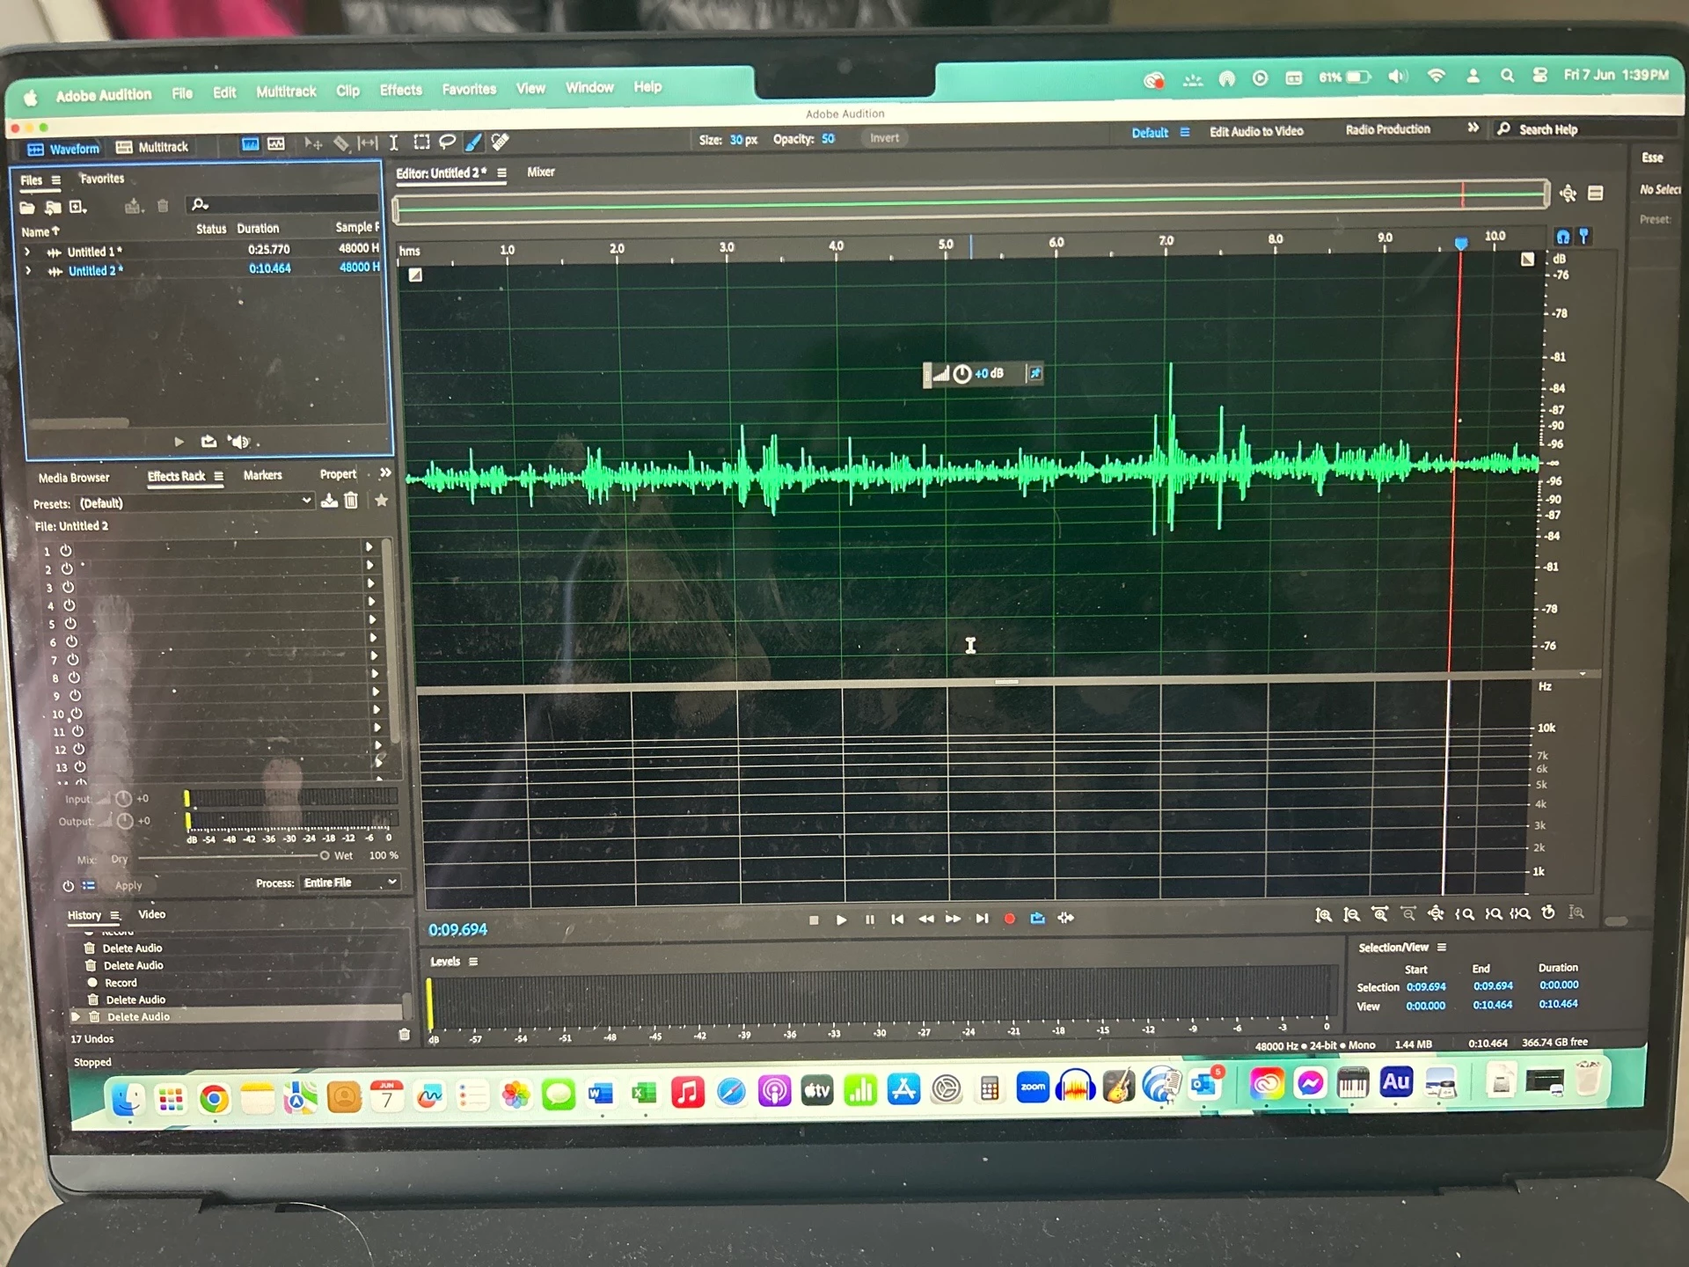Switch to the Markers tab
This screenshot has height=1267, width=1689.
(x=262, y=475)
